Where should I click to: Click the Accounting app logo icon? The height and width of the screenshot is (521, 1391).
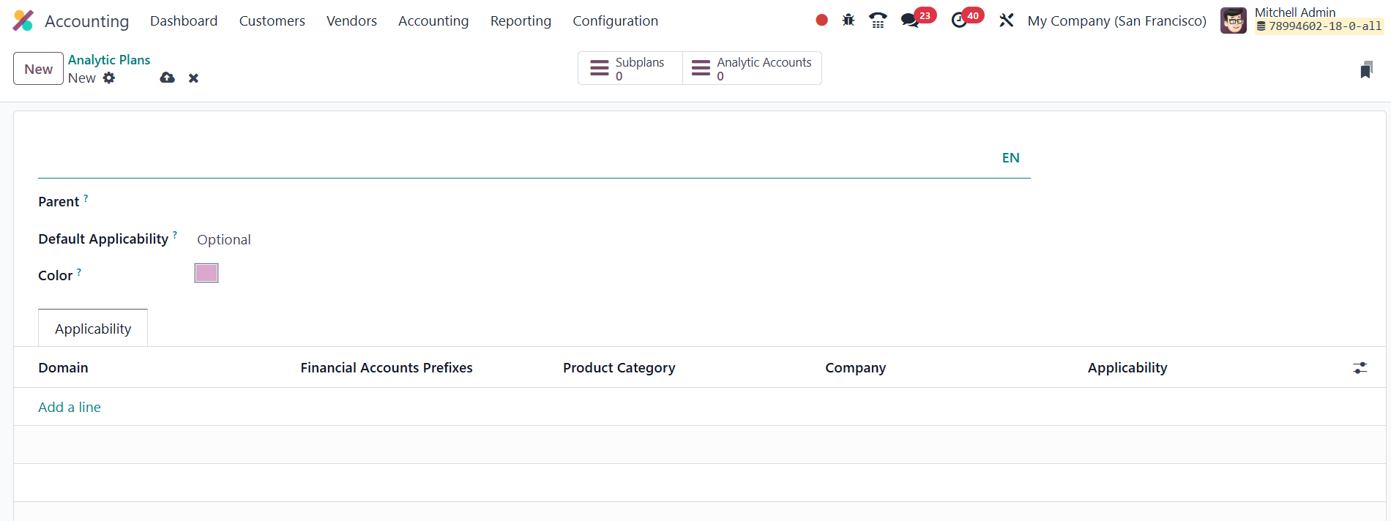(x=23, y=20)
